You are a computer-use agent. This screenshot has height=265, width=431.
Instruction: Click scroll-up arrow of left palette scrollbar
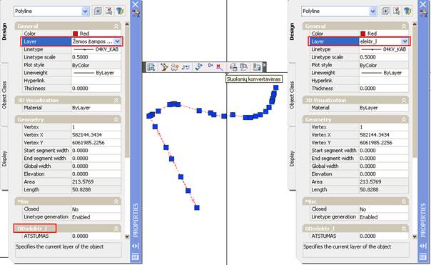(x=127, y=24)
